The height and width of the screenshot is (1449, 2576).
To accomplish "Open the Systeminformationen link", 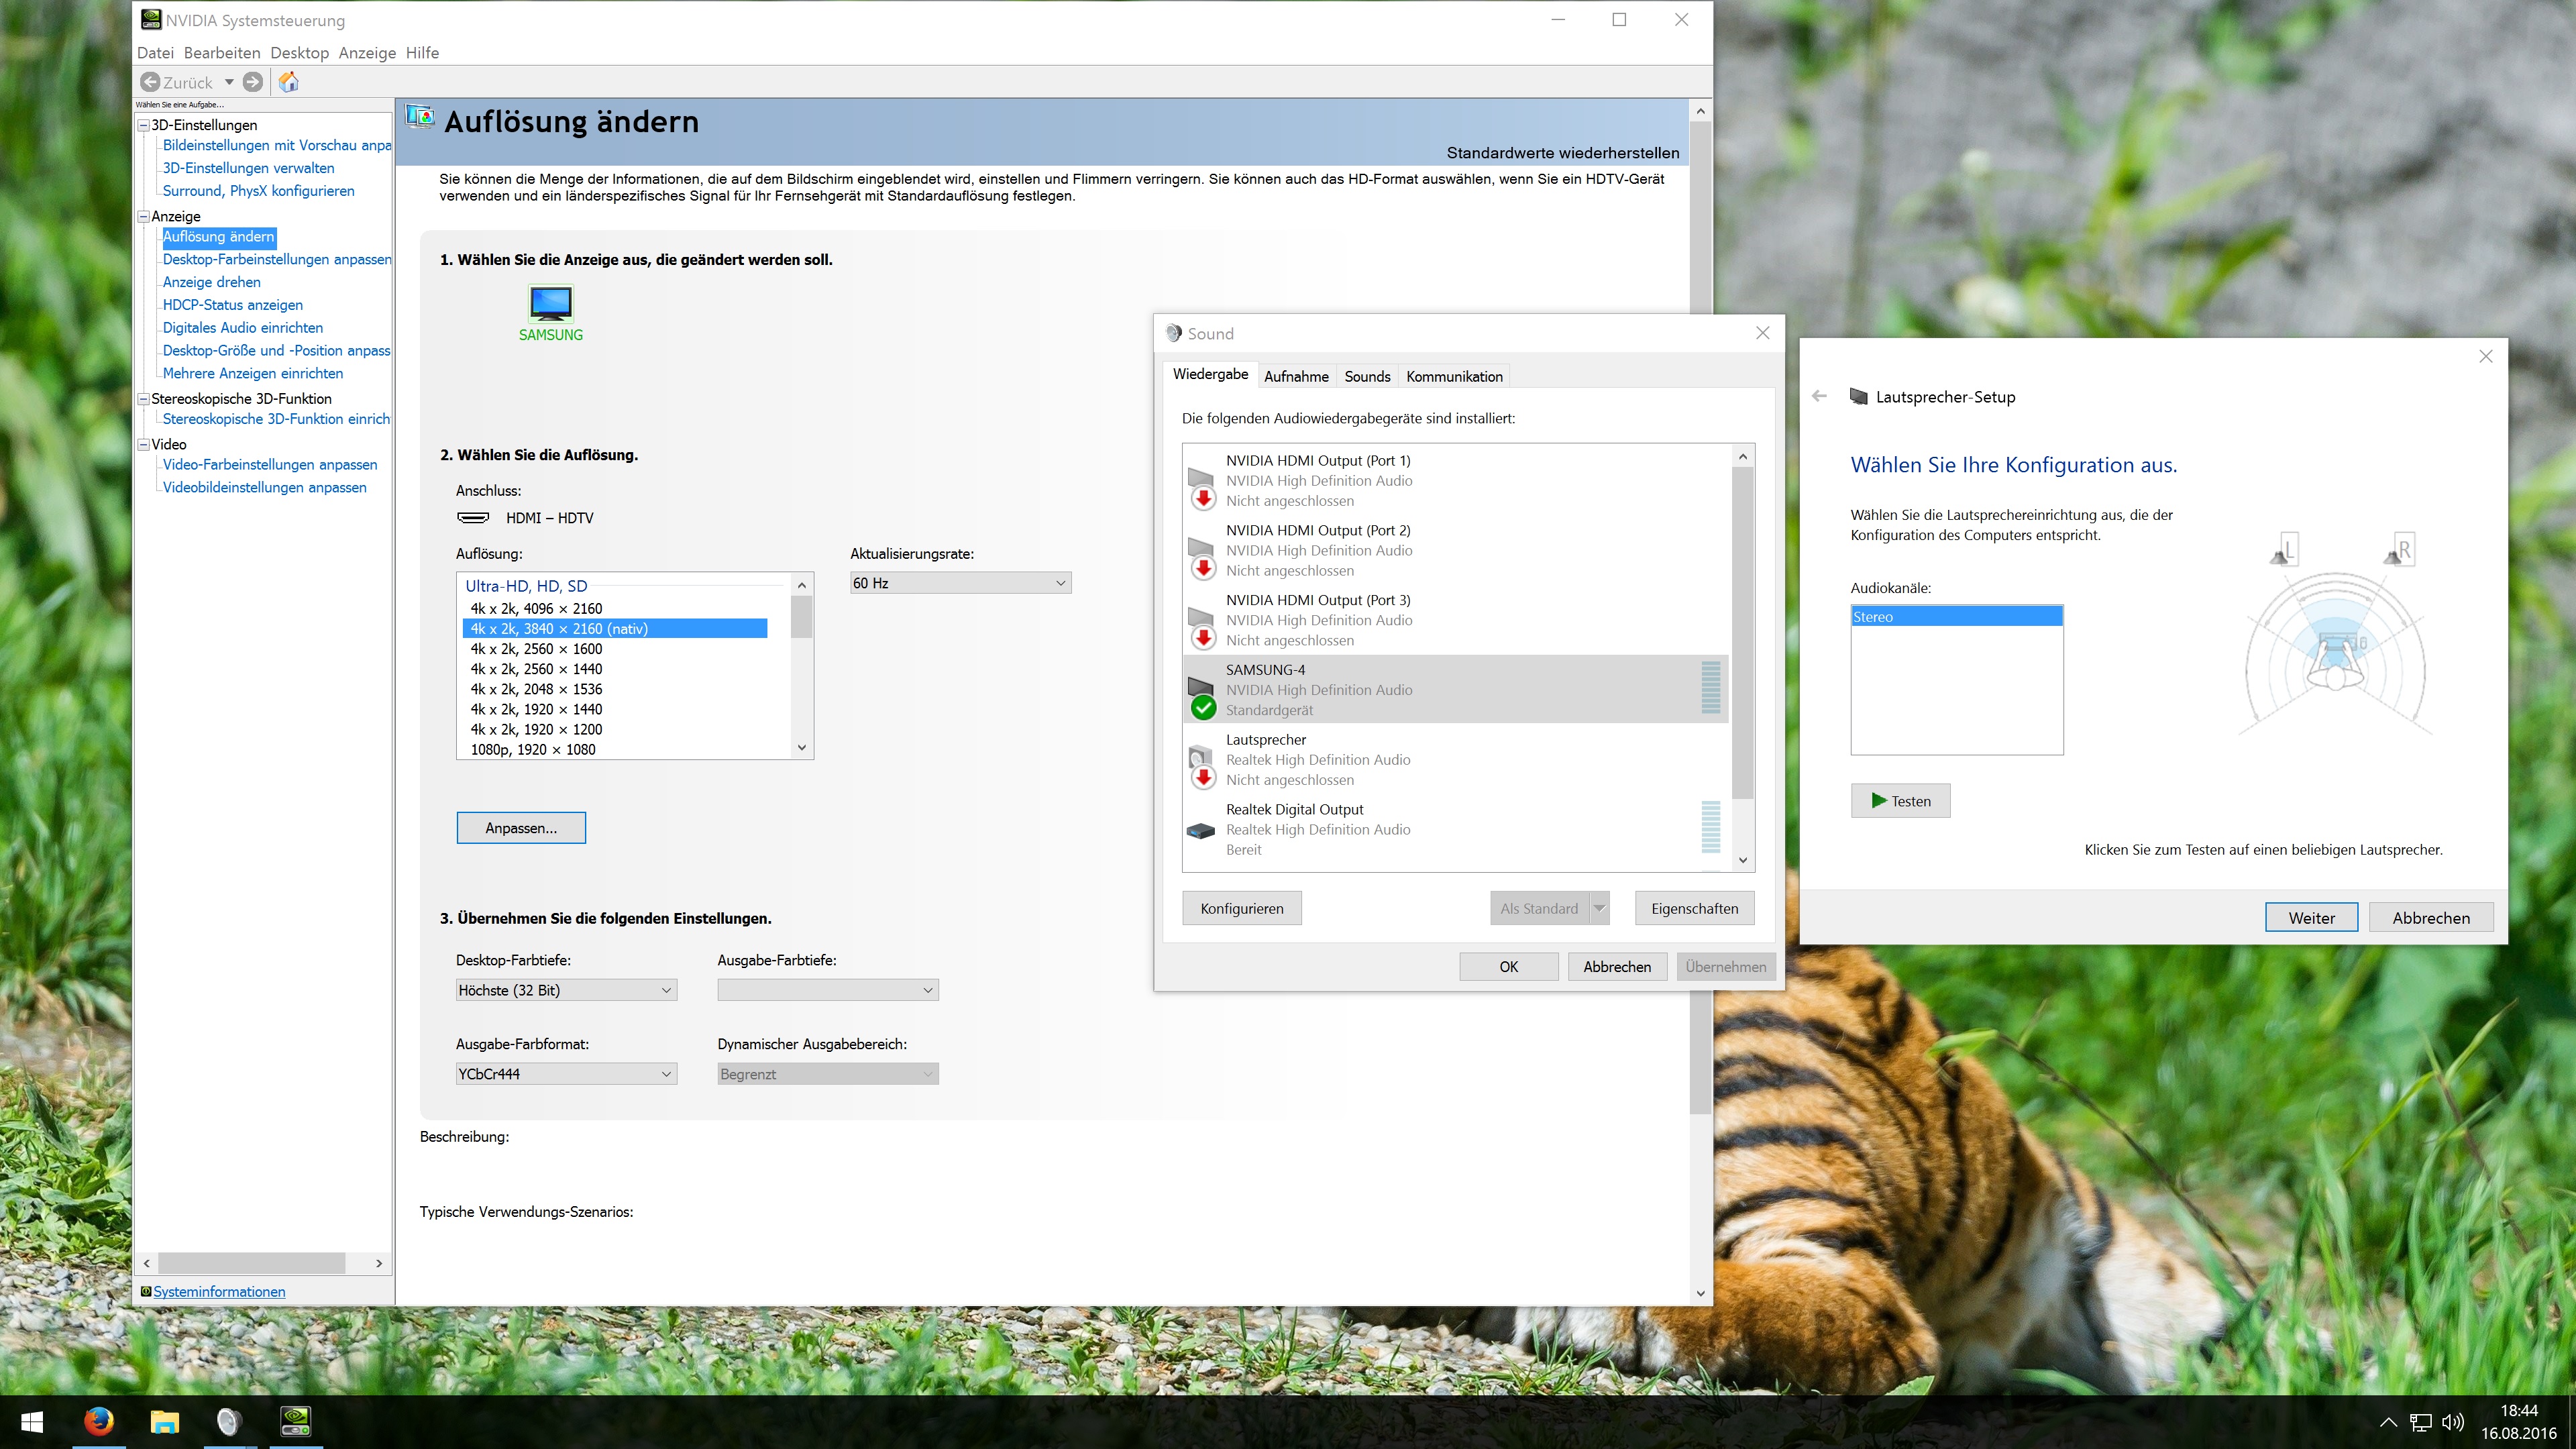I will pyautogui.click(x=219, y=1291).
